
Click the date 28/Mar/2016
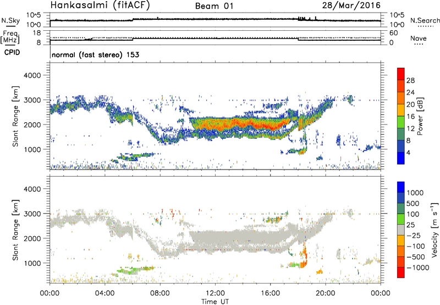(351, 6)
